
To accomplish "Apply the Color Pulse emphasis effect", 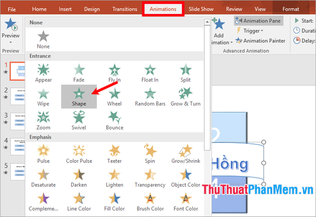I will pyautogui.click(x=79, y=153).
